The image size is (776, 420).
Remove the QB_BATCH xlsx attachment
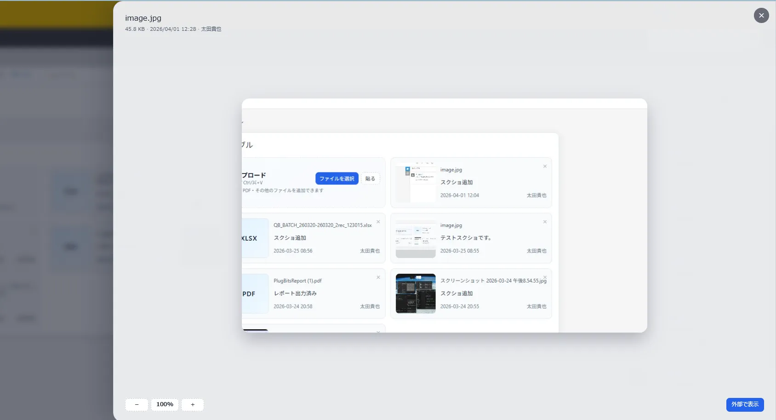pyautogui.click(x=378, y=222)
